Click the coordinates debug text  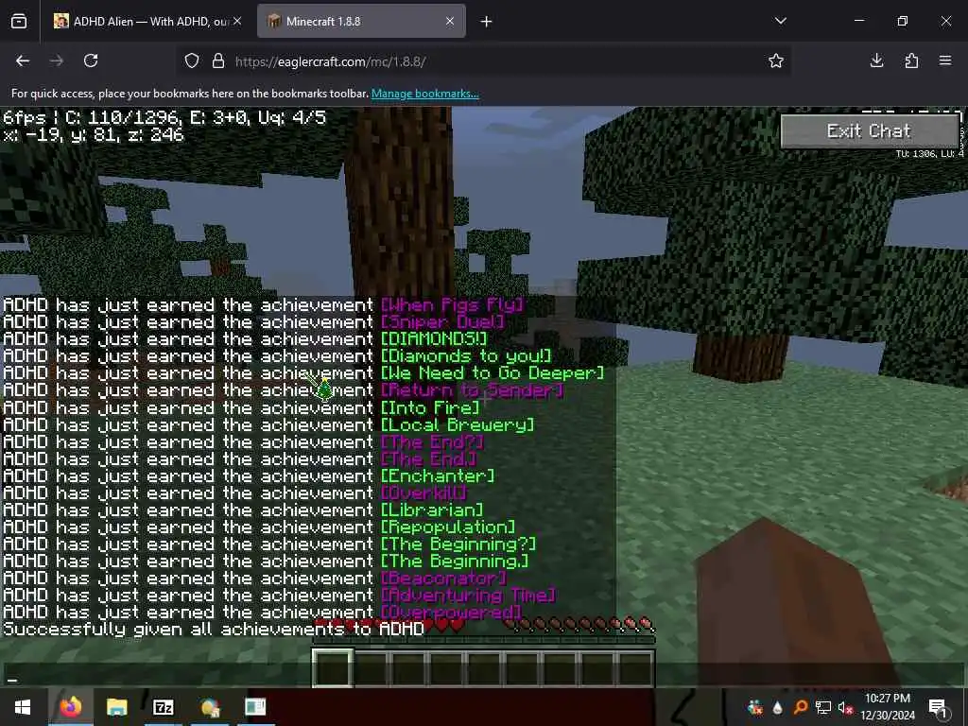click(x=94, y=134)
